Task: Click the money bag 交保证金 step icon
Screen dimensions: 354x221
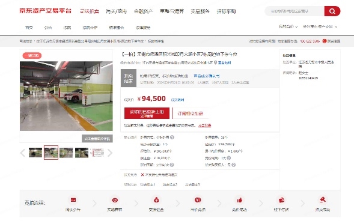Action: [156, 200]
